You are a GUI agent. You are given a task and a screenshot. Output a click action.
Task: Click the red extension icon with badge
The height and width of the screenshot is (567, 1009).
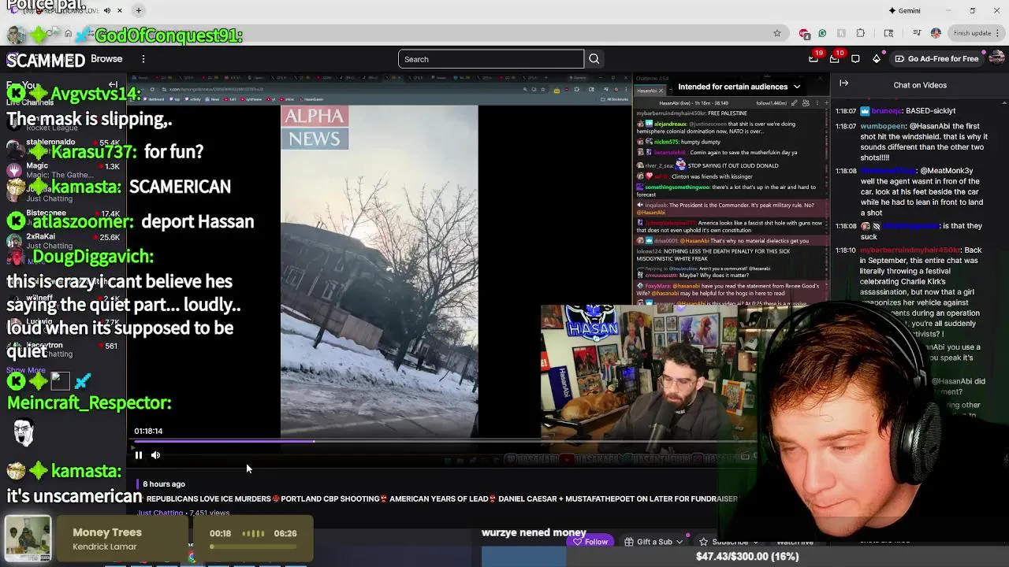tap(804, 33)
